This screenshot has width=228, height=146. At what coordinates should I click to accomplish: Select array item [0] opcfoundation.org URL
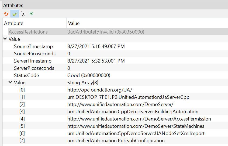tap(115, 90)
